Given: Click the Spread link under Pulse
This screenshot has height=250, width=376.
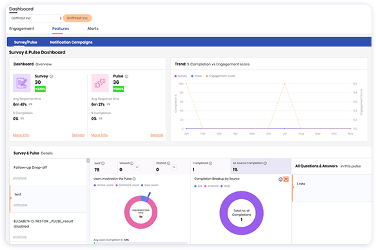Looking at the screenshot, I should click(157, 135).
